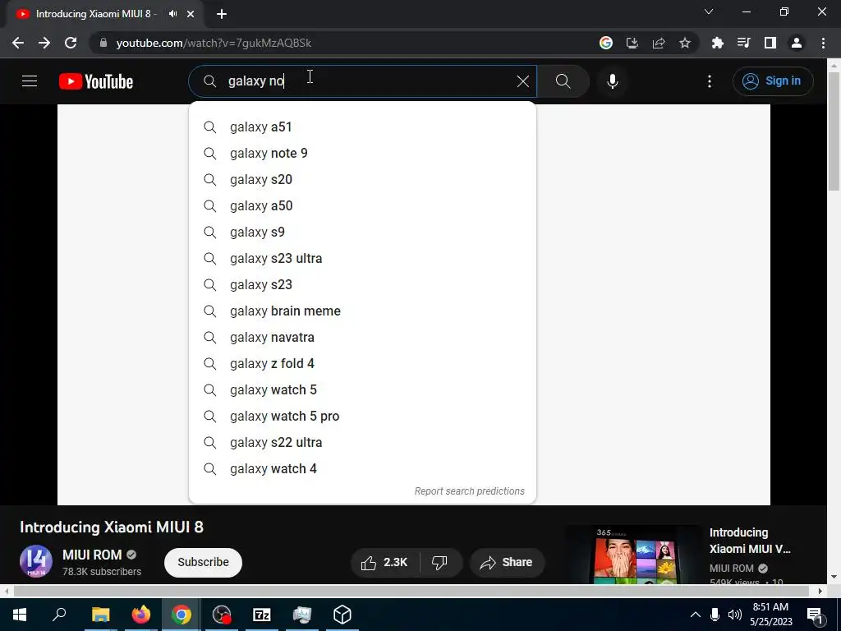Toggle Chrome side panel
The image size is (841, 631).
point(770,43)
